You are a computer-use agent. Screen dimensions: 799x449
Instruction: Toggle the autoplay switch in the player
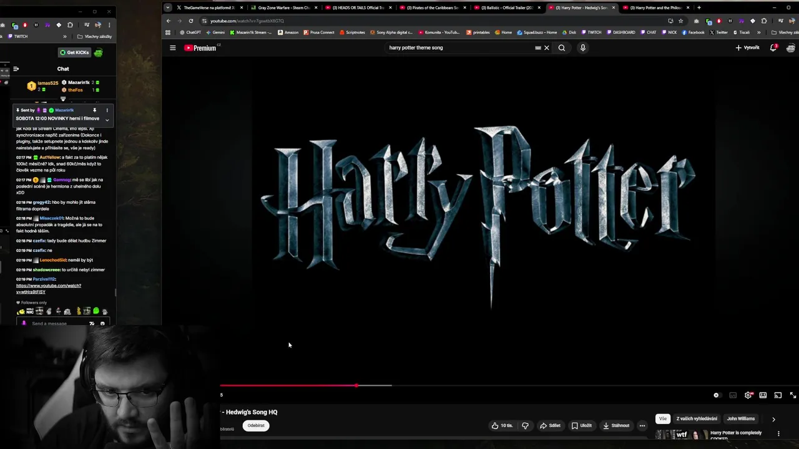tap(717, 395)
